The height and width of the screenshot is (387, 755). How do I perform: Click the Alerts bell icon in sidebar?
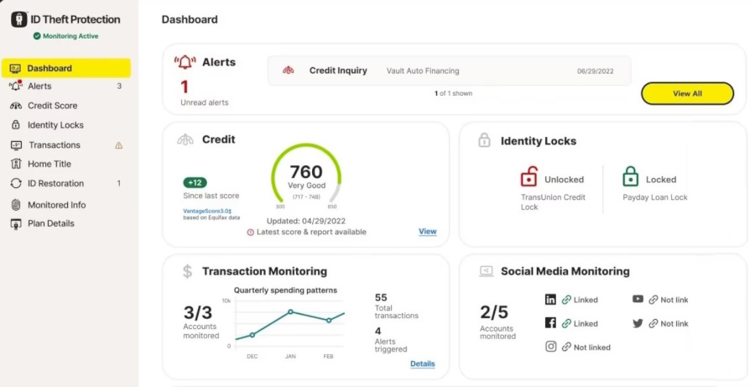click(x=15, y=86)
